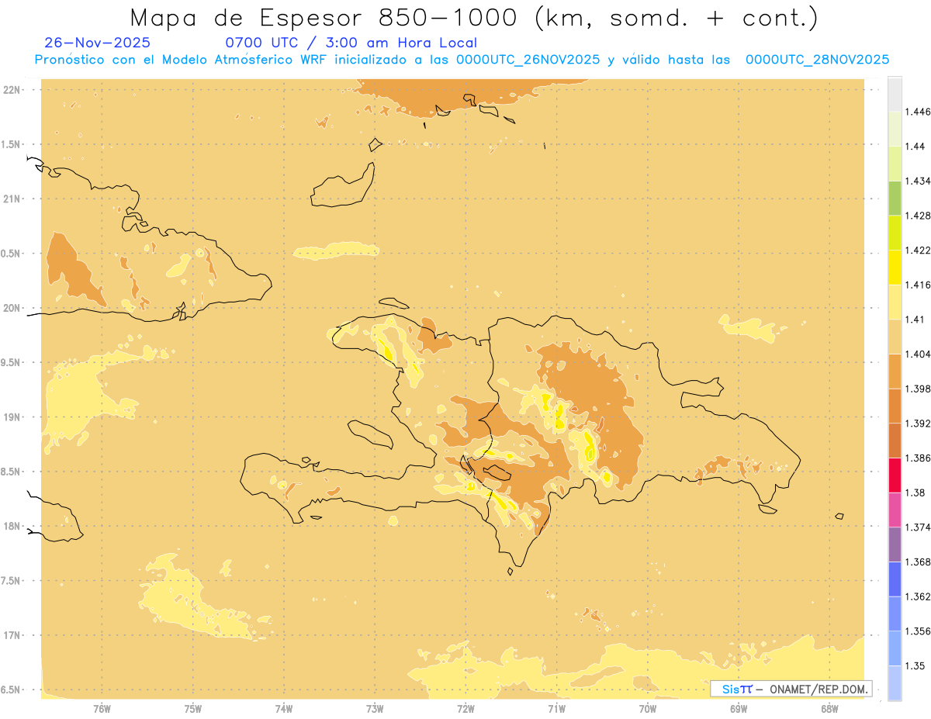Click the '1.428' colorbar value

click(917, 216)
